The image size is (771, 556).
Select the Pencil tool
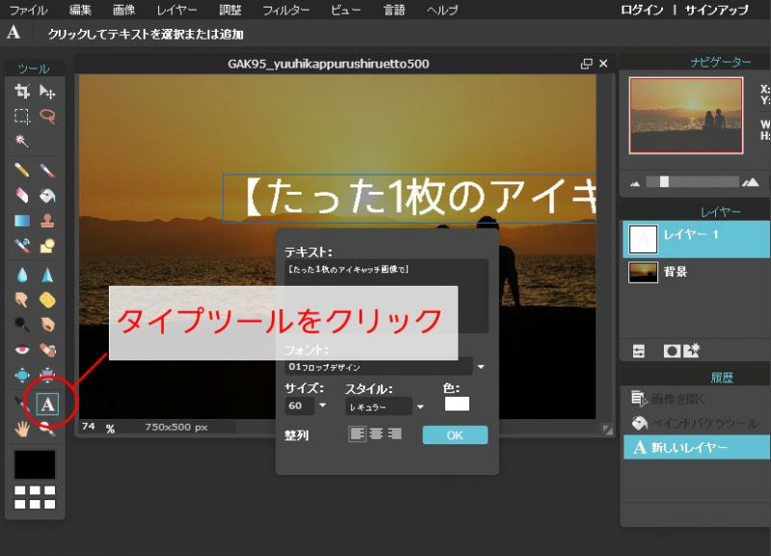pos(22,171)
